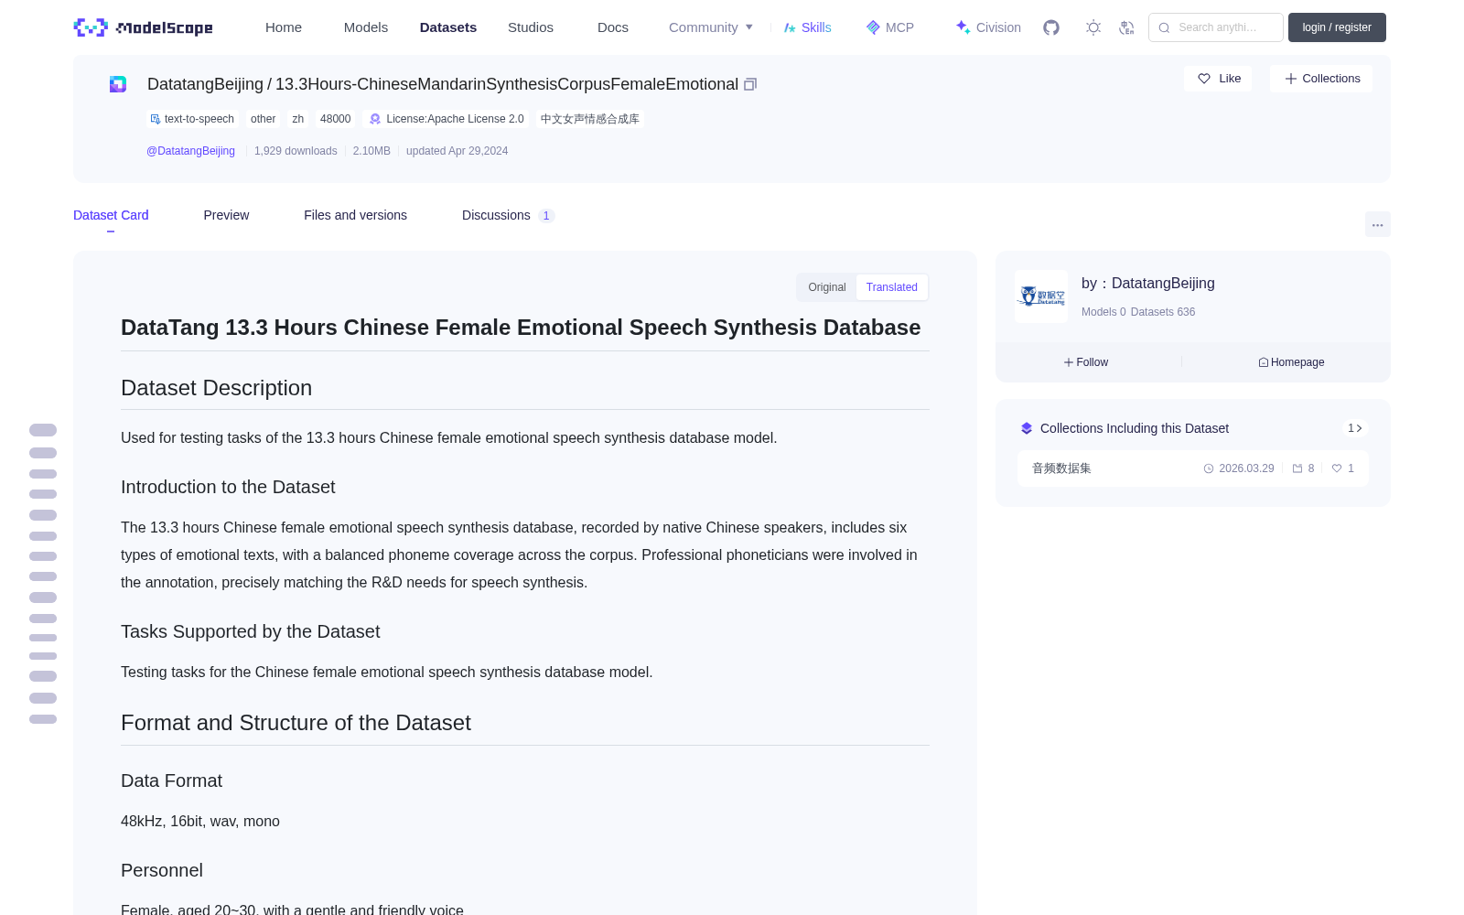Add dataset to Collections
The image size is (1464, 915).
1321,79
